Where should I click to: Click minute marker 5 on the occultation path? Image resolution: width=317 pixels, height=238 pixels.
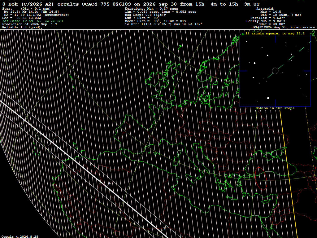pos(56,136)
